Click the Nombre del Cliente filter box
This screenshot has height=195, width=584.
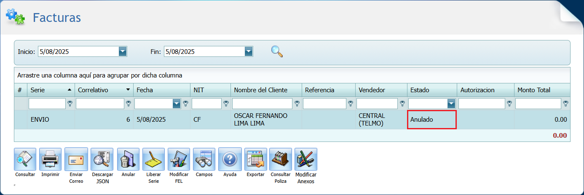(x=262, y=104)
